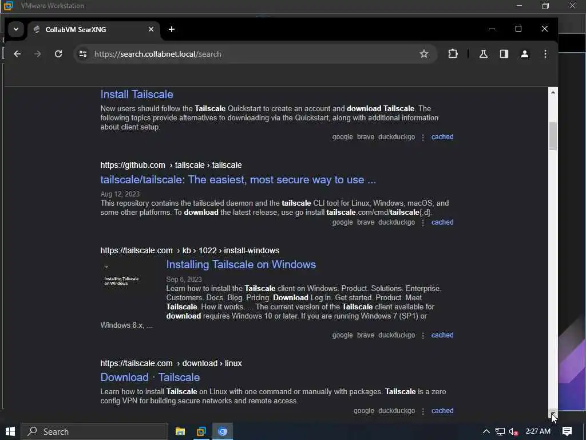Add a new browser tab

pyautogui.click(x=172, y=29)
